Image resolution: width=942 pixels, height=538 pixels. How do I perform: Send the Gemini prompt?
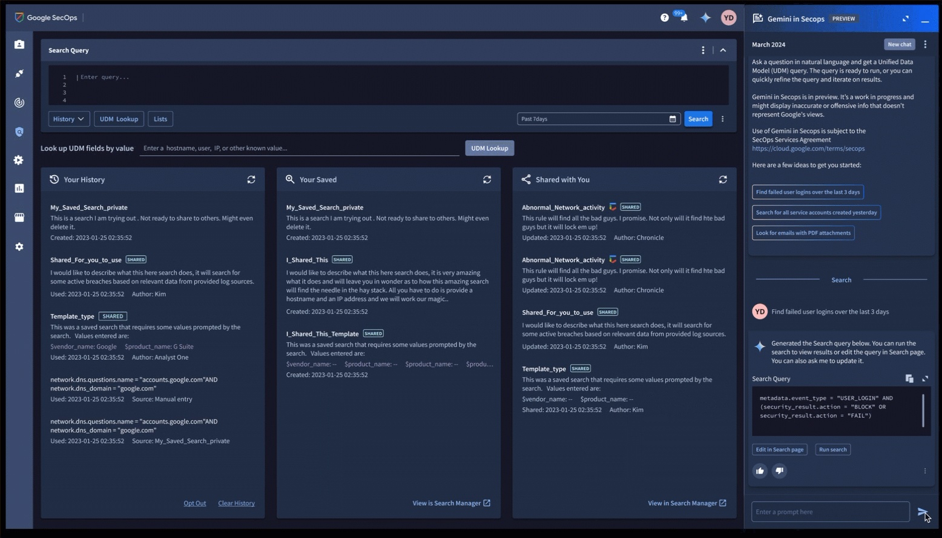[922, 512]
